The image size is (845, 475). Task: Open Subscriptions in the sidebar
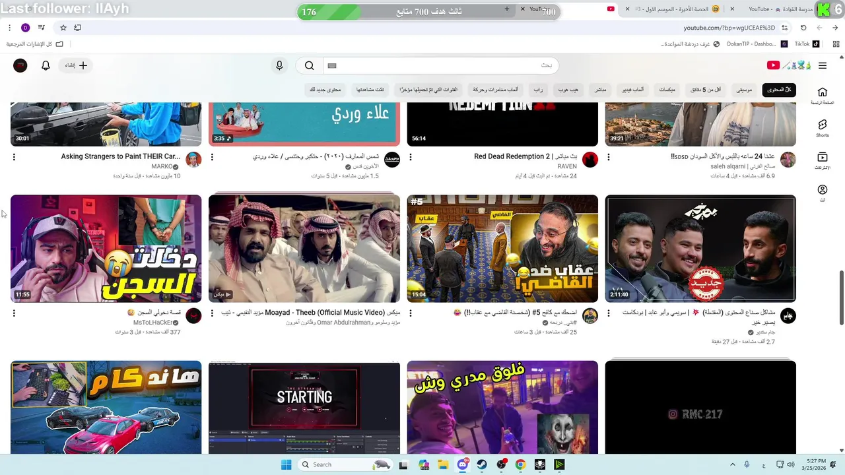[x=822, y=161]
